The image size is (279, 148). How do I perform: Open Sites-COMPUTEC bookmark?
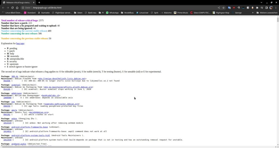click(x=200, y=13)
